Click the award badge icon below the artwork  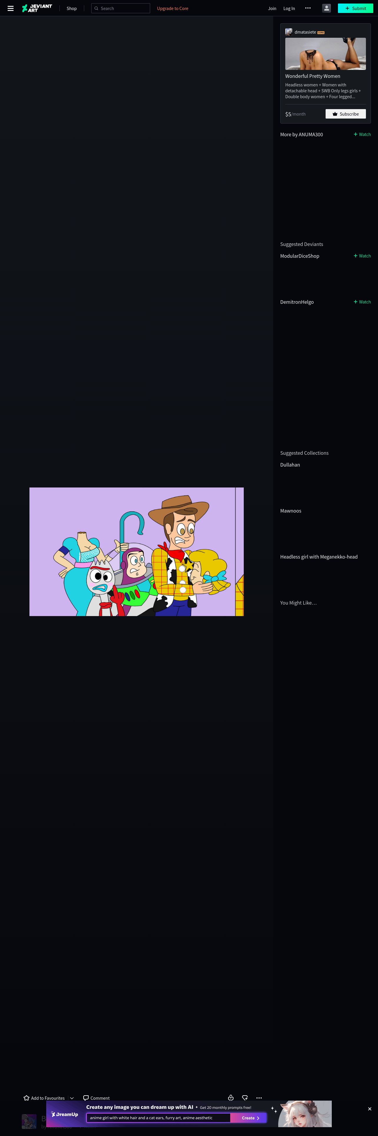point(231,1098)
